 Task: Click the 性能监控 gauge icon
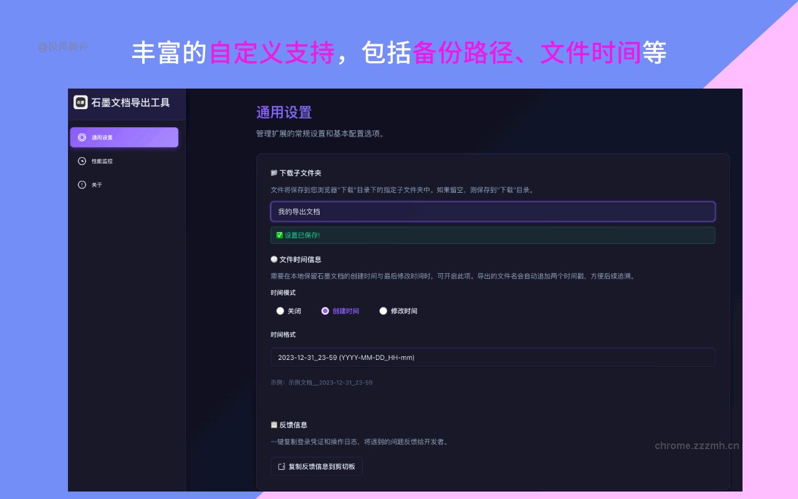pos(82,161)
